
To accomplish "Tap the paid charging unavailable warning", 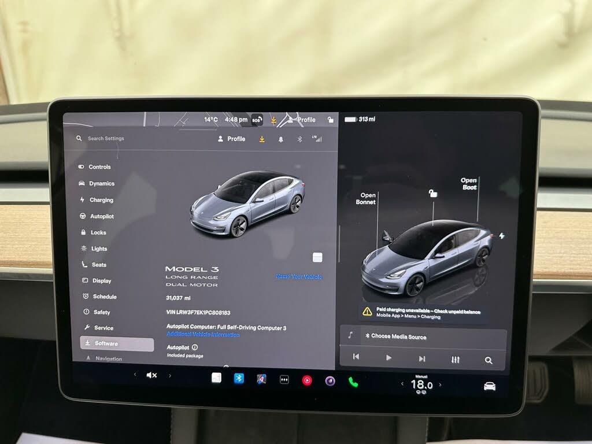I will pos(421,313).
